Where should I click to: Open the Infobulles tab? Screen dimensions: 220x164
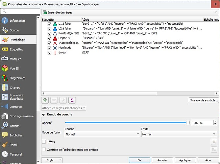click(18, 135)
